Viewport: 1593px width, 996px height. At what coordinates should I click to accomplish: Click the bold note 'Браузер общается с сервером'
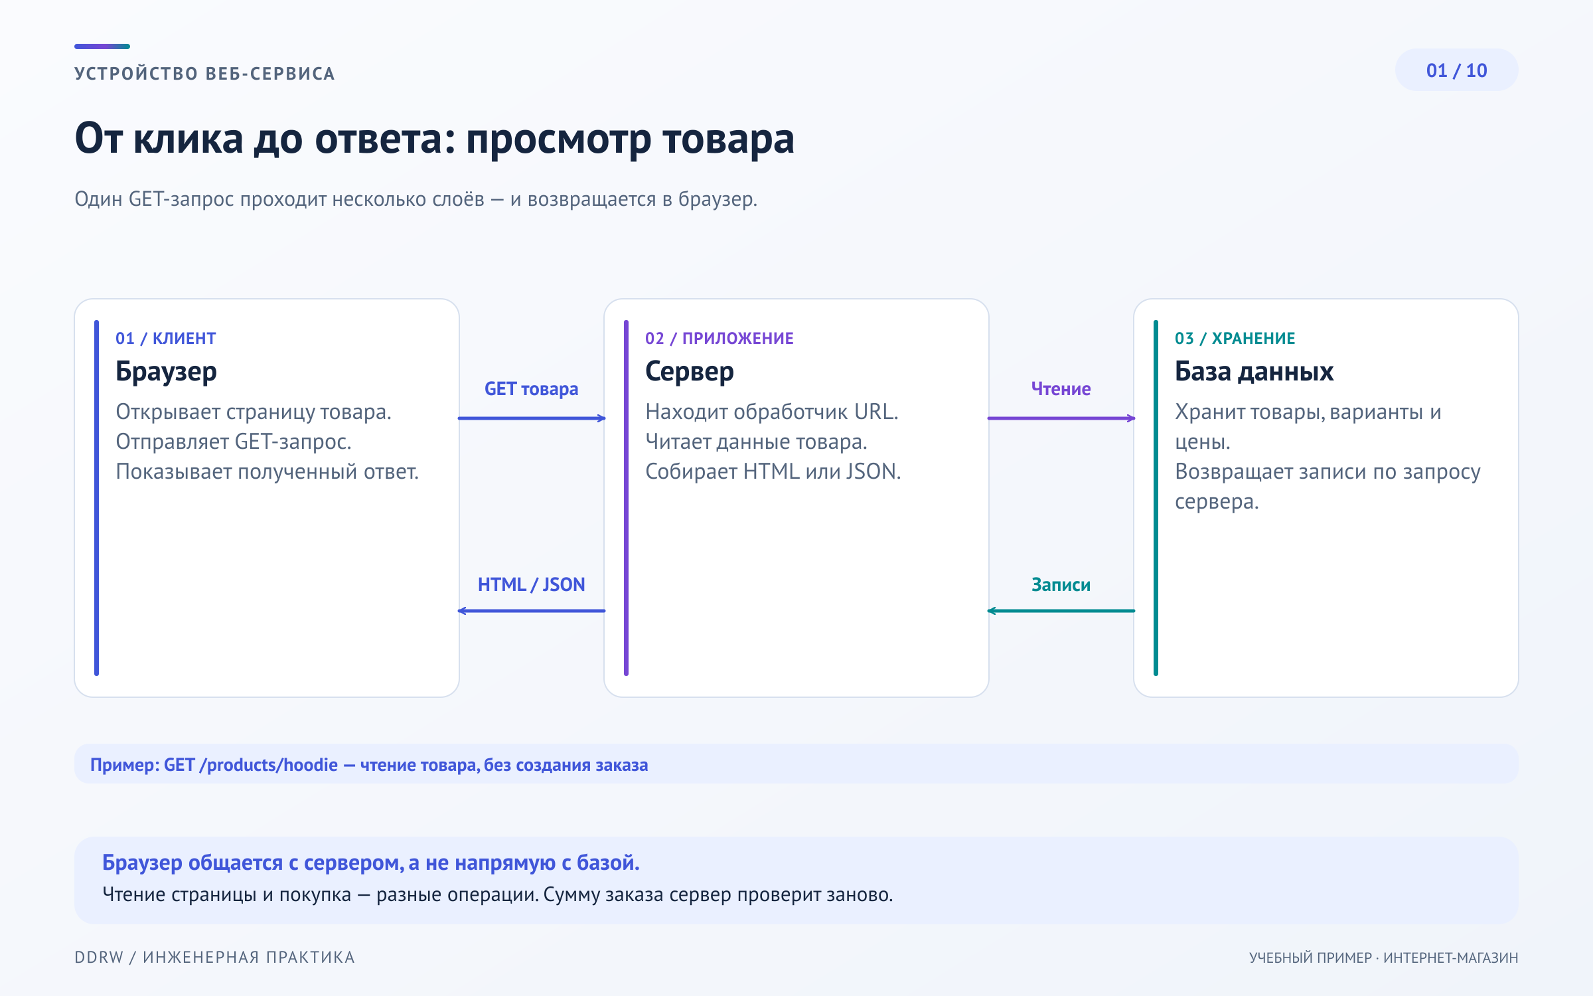coord(370,863)
